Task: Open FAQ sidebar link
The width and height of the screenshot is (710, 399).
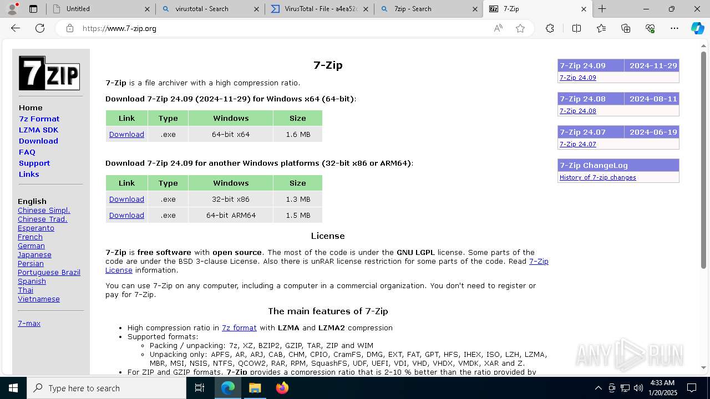Action: [27, 152]
